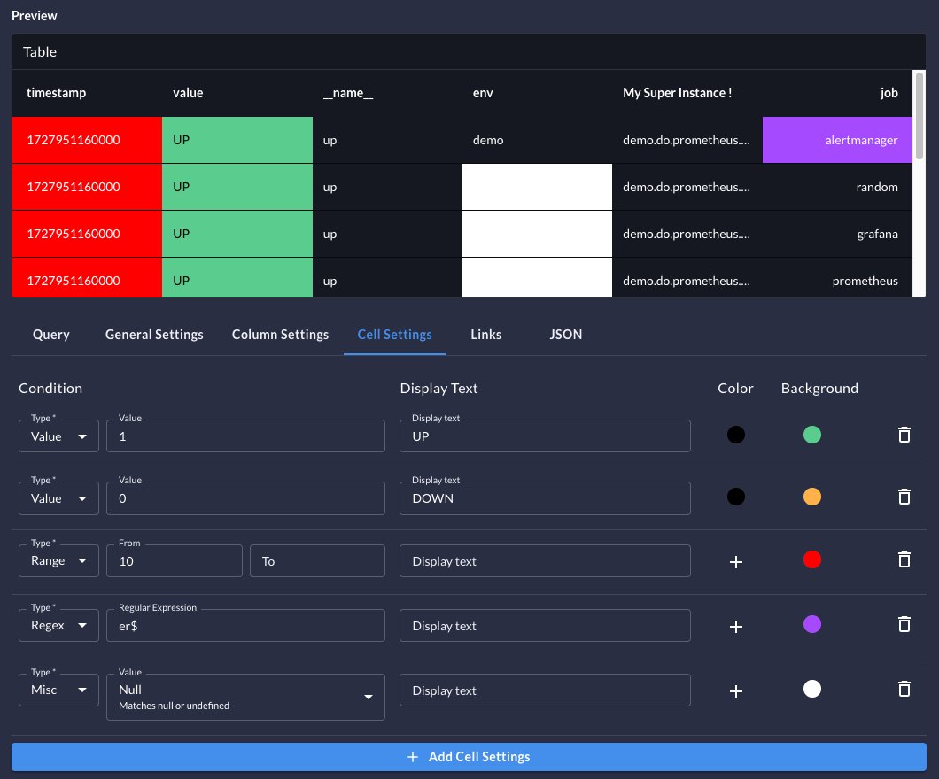
Task: Select the grafana job cell
Action: pos(837,234)
